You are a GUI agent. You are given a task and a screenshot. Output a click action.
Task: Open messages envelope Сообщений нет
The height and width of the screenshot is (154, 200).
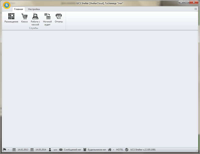[61, 150]
